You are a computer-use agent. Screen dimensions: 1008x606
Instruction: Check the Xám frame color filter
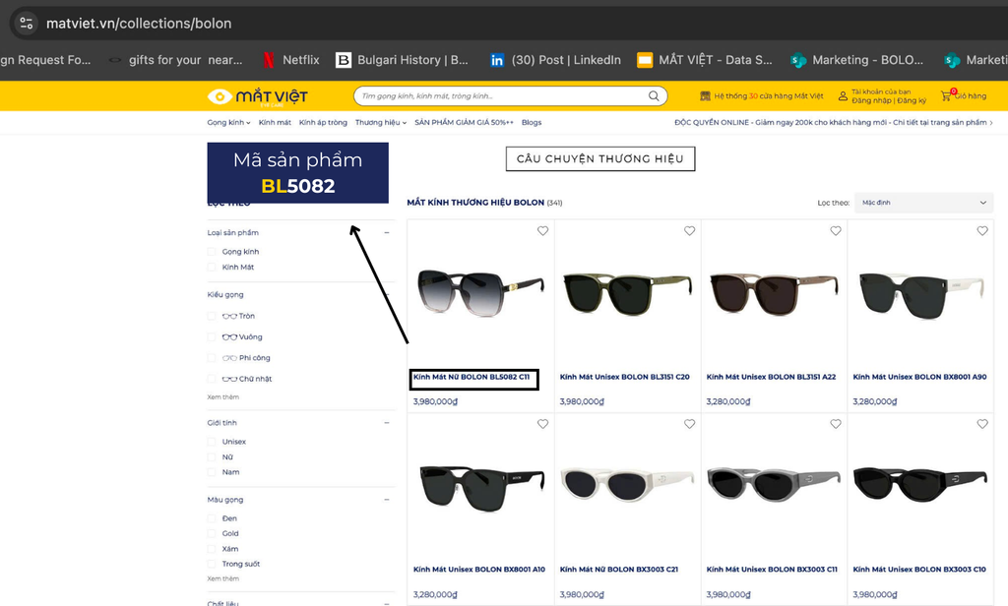click(x=212, y=549)
